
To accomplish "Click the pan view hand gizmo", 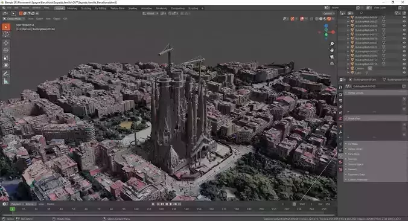I will (x=332, y=50).
